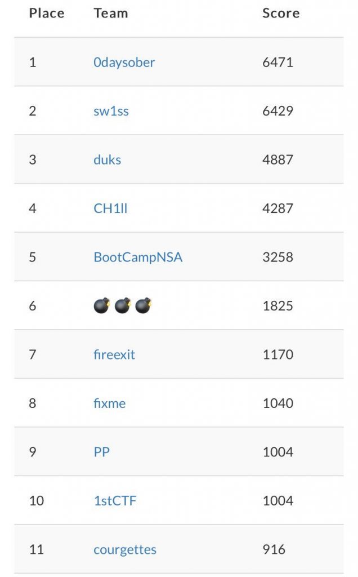Click the first bomb emoji icon

tap(102, 305)
